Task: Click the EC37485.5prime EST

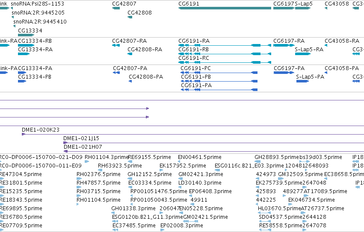Action: point(115,230)
